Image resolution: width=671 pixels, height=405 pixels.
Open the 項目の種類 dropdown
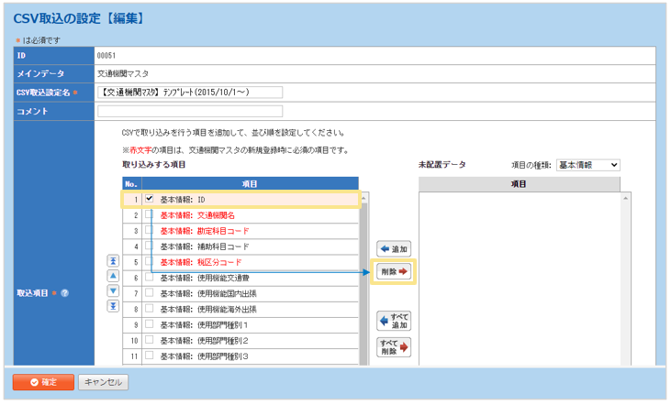click(x=587, y=165)
